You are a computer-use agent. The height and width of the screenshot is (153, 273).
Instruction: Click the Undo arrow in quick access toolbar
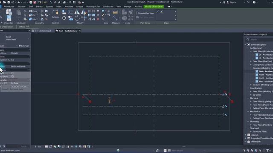(19, 2)
